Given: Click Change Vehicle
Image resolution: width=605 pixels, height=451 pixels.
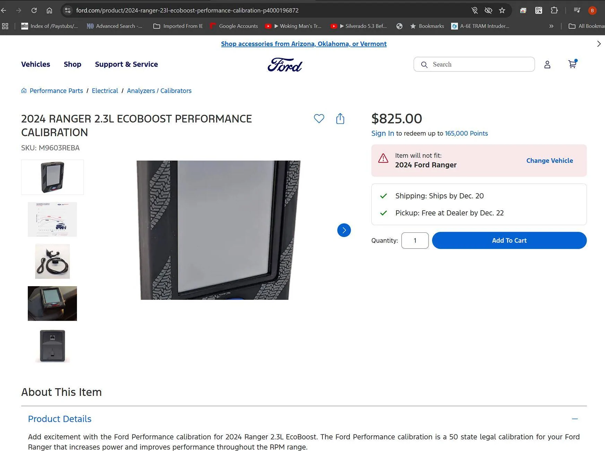Looking at the screenshot, I should point(550,161).
